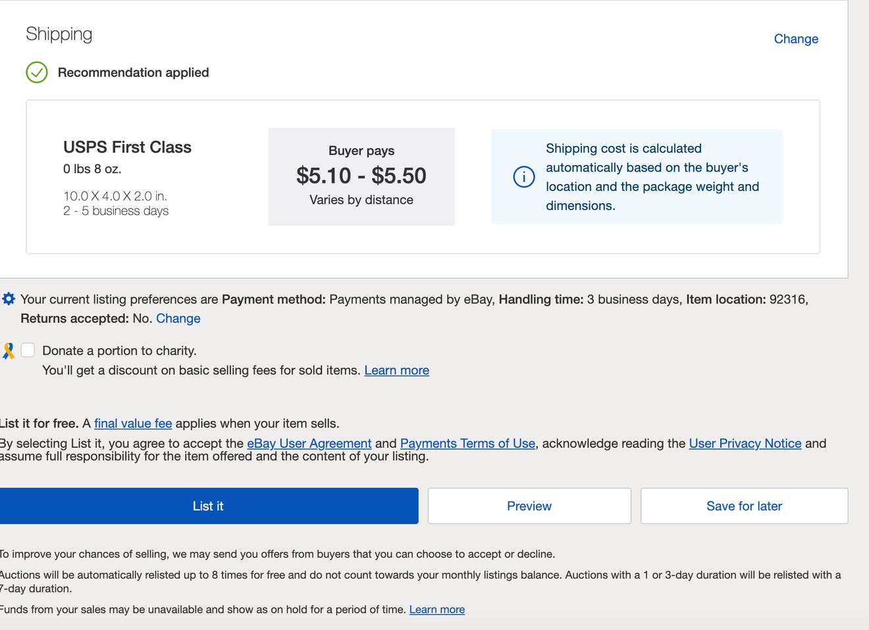Click Change next to Returns accepted: No
The width and height of the screenshot is (869, 630).
point(178,318)
